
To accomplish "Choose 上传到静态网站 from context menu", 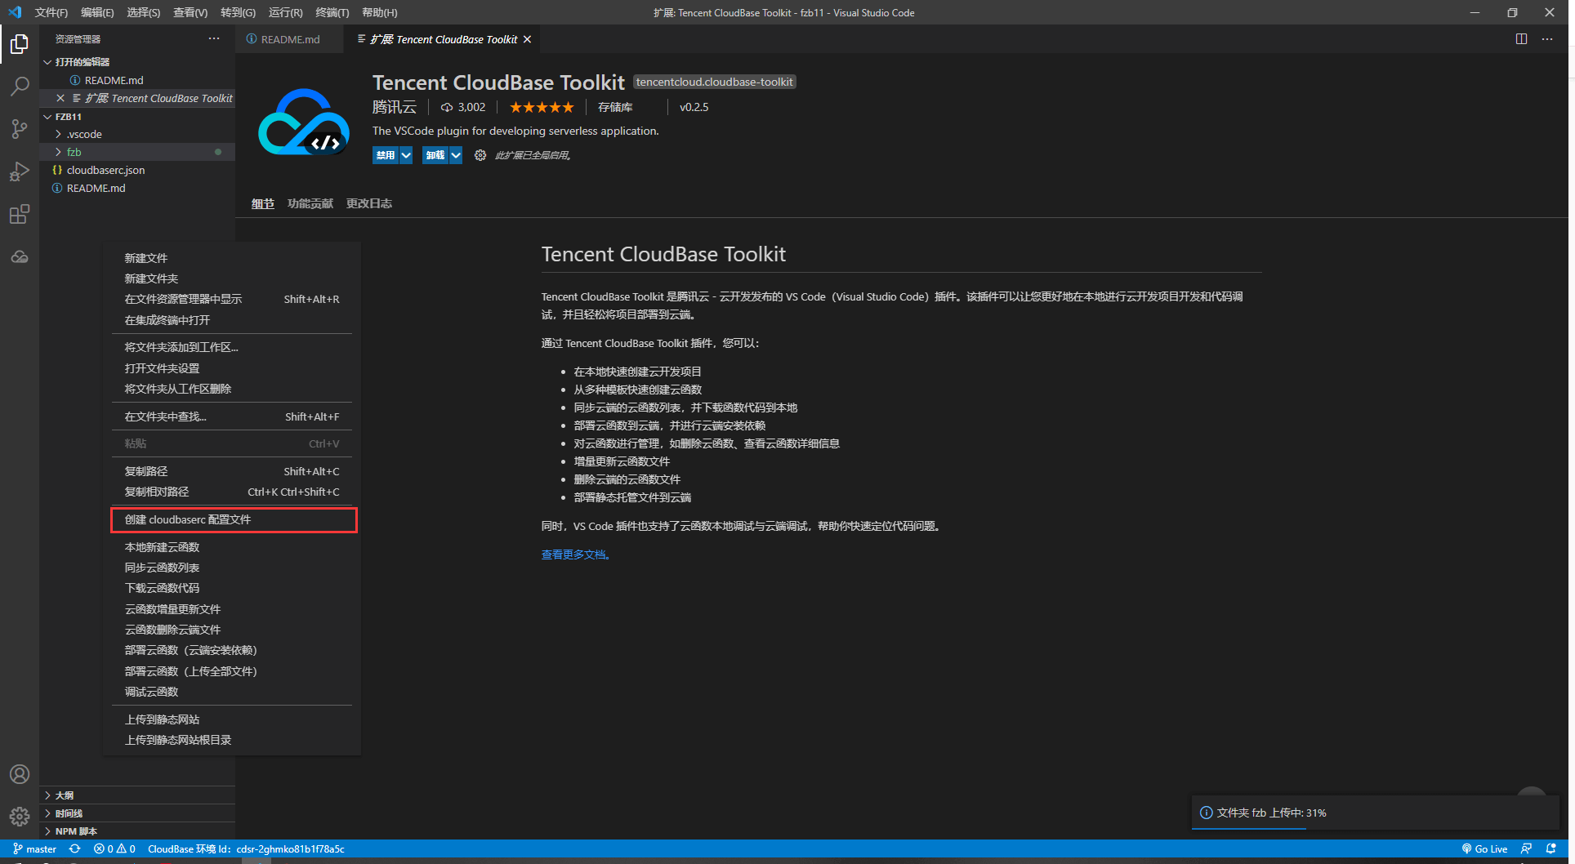I will click(234, 719).
